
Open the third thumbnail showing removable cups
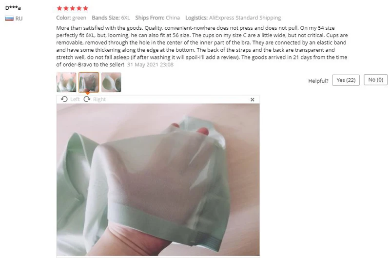pos(111,82)
